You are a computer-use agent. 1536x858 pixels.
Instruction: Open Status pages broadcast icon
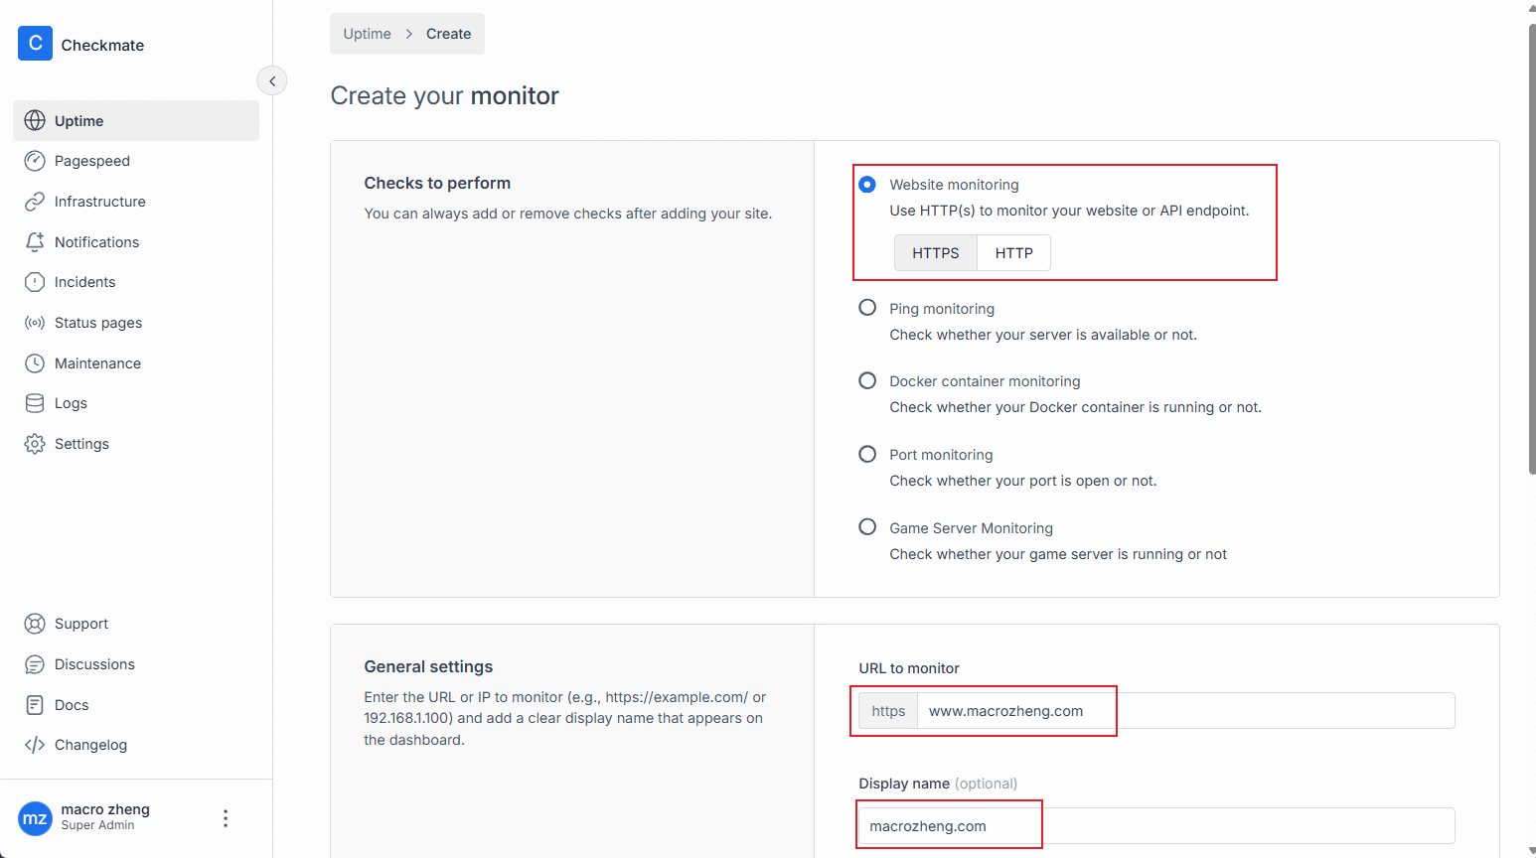point(35,323)
